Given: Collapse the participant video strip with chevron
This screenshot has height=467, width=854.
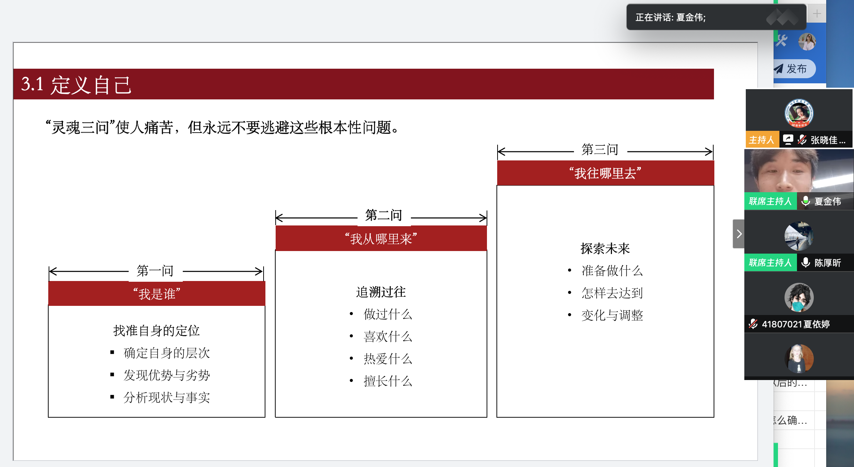Looking at the screenshot, I should (x=739, y=234).
